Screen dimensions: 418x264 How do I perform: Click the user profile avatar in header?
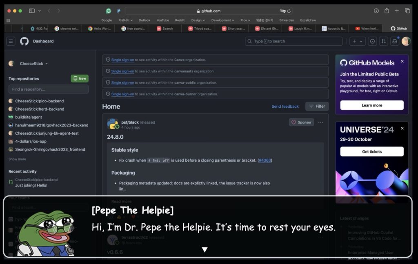coord(406,41)
